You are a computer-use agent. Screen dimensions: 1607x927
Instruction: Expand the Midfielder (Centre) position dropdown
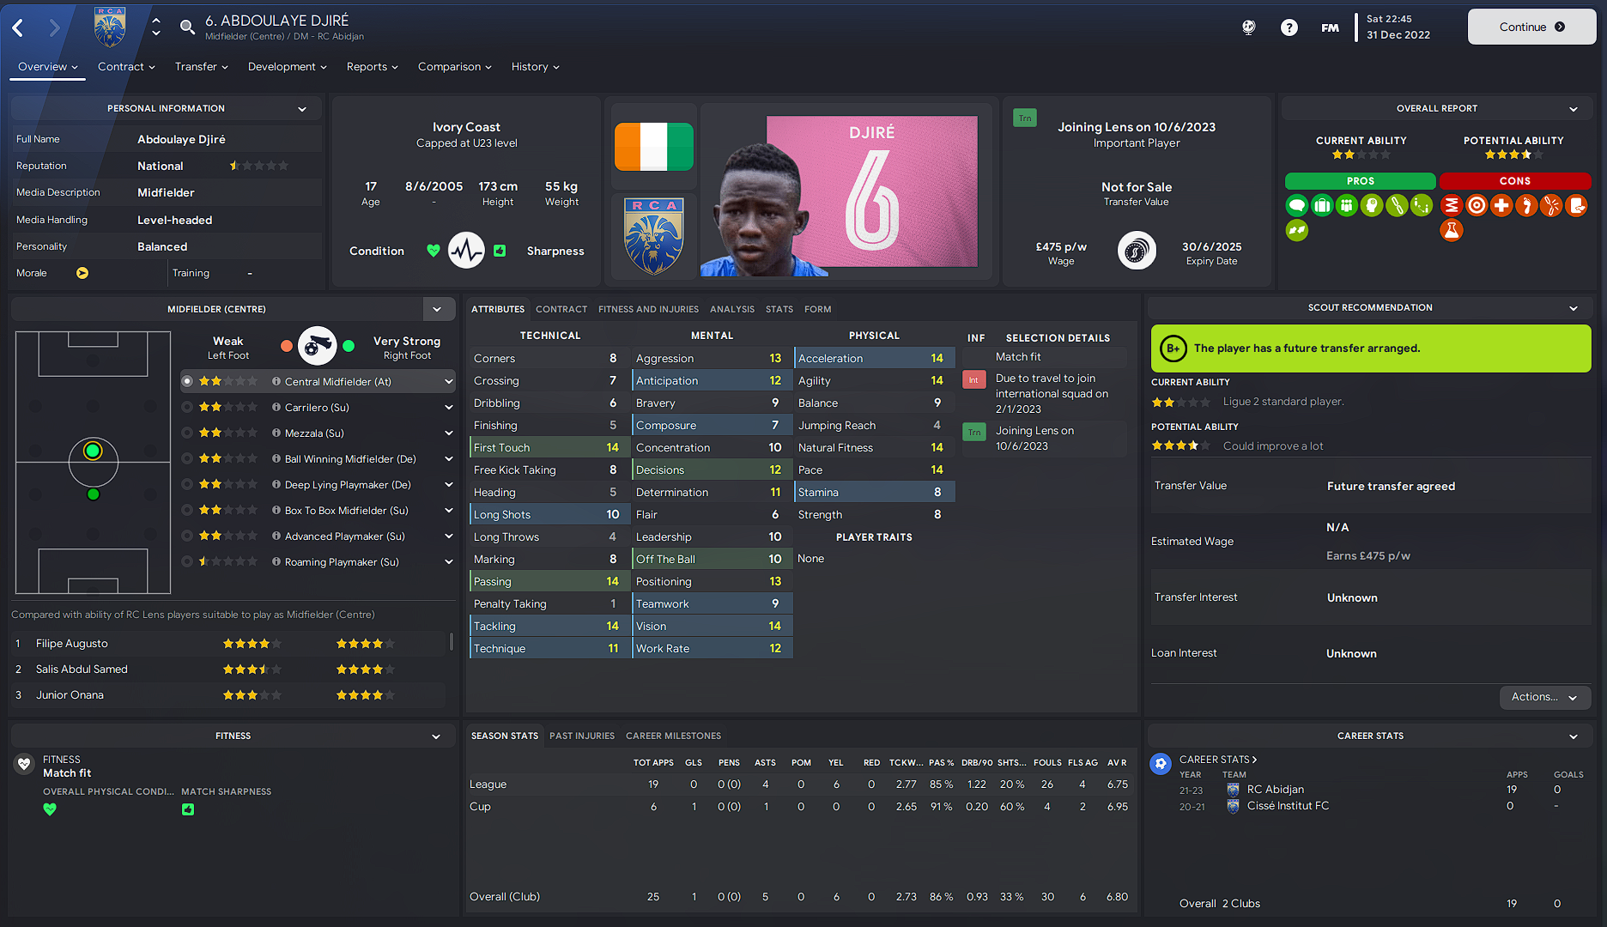pyautogui.click(x=437, y=309)
